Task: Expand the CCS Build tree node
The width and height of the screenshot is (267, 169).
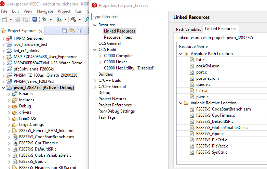Action: (x=95, y=50)
